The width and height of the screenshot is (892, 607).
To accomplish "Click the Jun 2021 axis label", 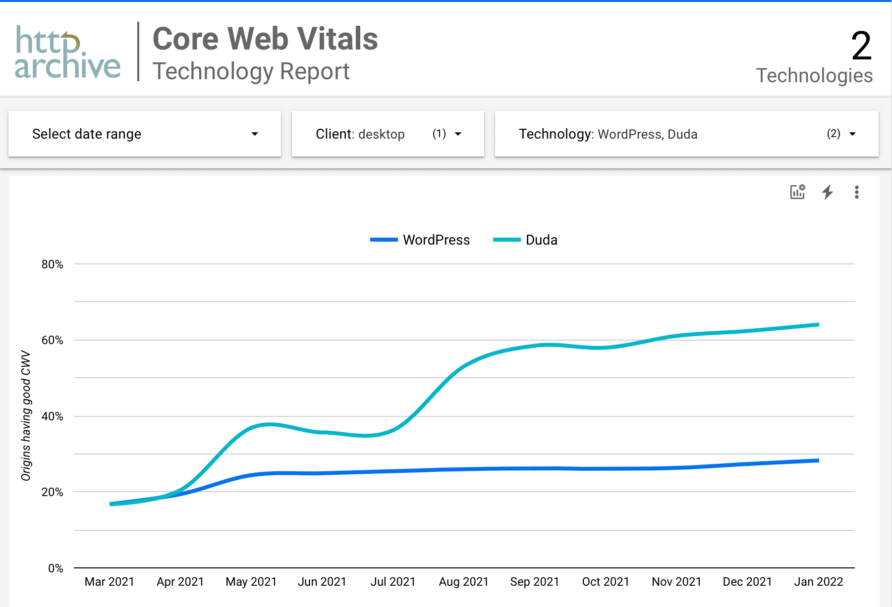I will click(x=322, y=581).
